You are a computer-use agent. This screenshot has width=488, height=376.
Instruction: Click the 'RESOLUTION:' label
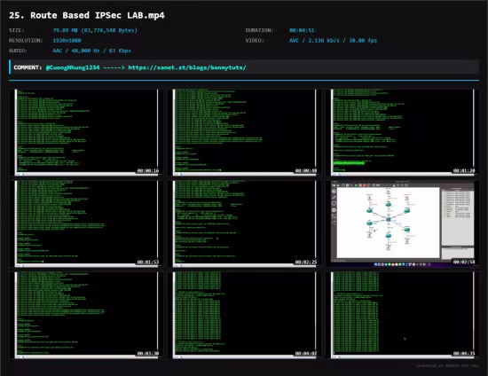(x=26, y=41)
